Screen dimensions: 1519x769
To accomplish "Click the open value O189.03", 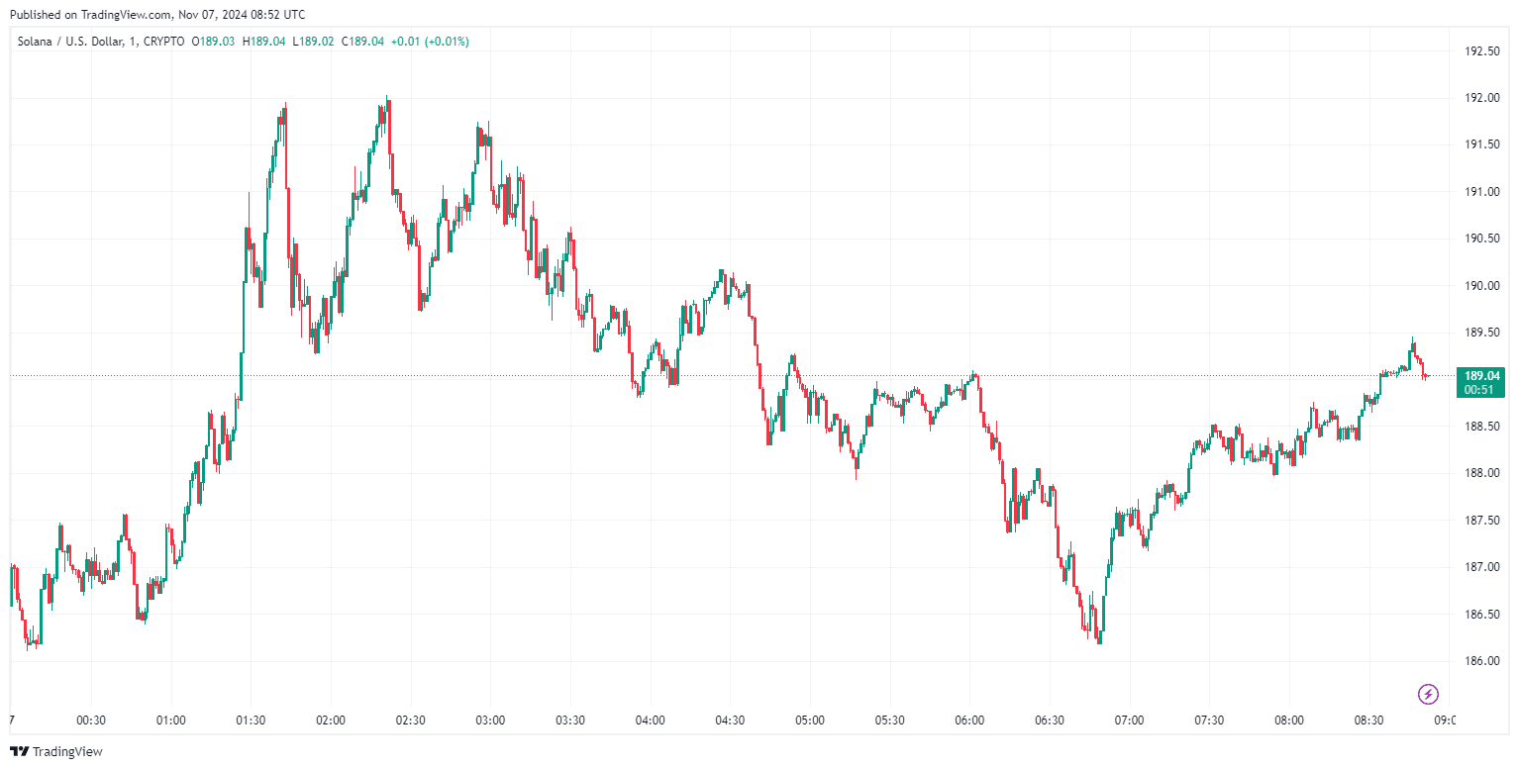I will click(213, 42).
